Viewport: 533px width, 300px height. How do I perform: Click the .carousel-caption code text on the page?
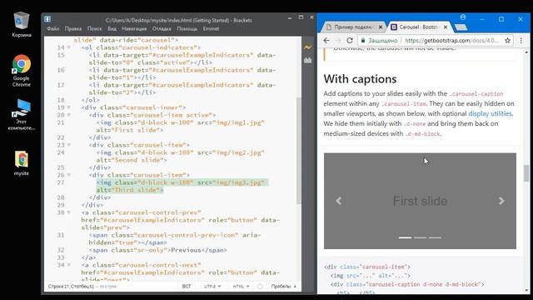coord(476,94)
